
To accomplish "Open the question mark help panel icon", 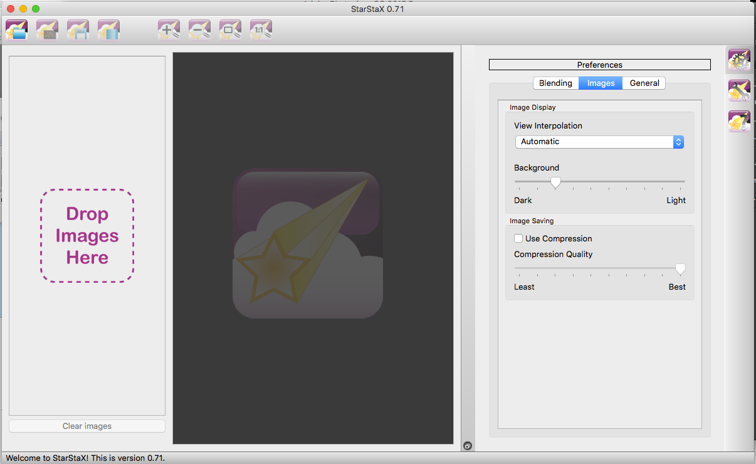I will point(739,120).
